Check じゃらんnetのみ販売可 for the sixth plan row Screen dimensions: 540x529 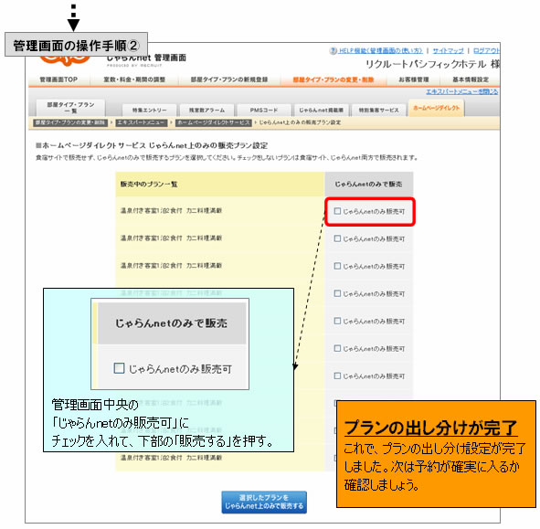[337, 348]
